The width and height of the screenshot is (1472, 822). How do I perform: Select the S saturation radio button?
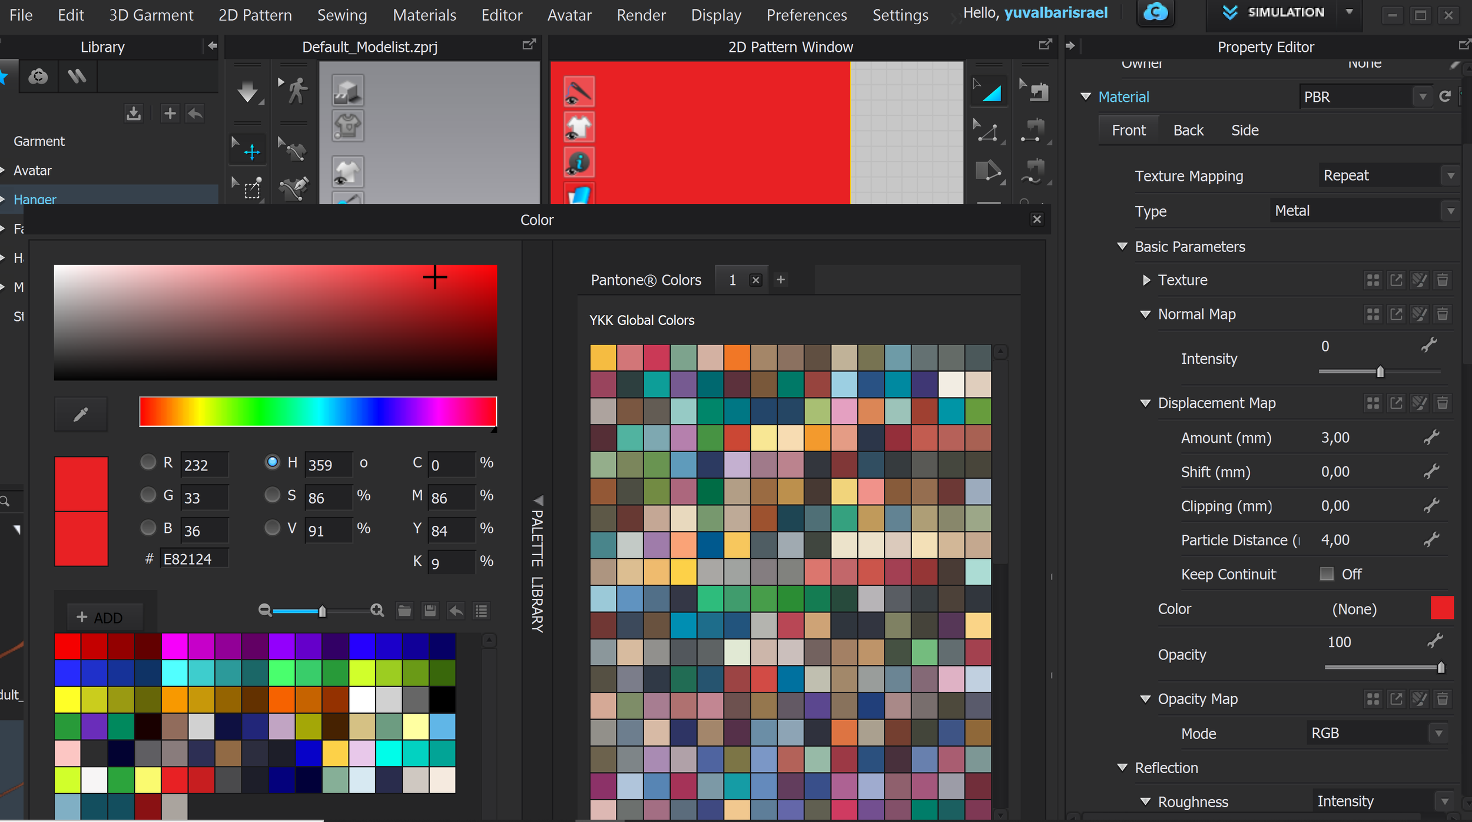272,495
